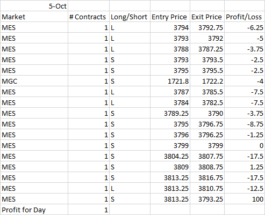265x215 pixels.
Task: Select the 5-Oct date cell
Action: pos(34,6)
